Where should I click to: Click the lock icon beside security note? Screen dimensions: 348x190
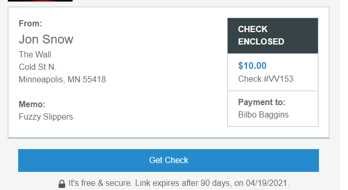coord(62,184)
